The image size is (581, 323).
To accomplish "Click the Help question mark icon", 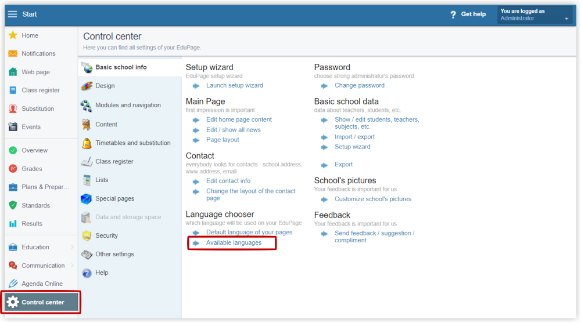I will (x=87, y=273).
